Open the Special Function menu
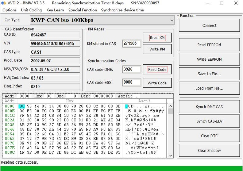243x171 pixels. point(82,10)
